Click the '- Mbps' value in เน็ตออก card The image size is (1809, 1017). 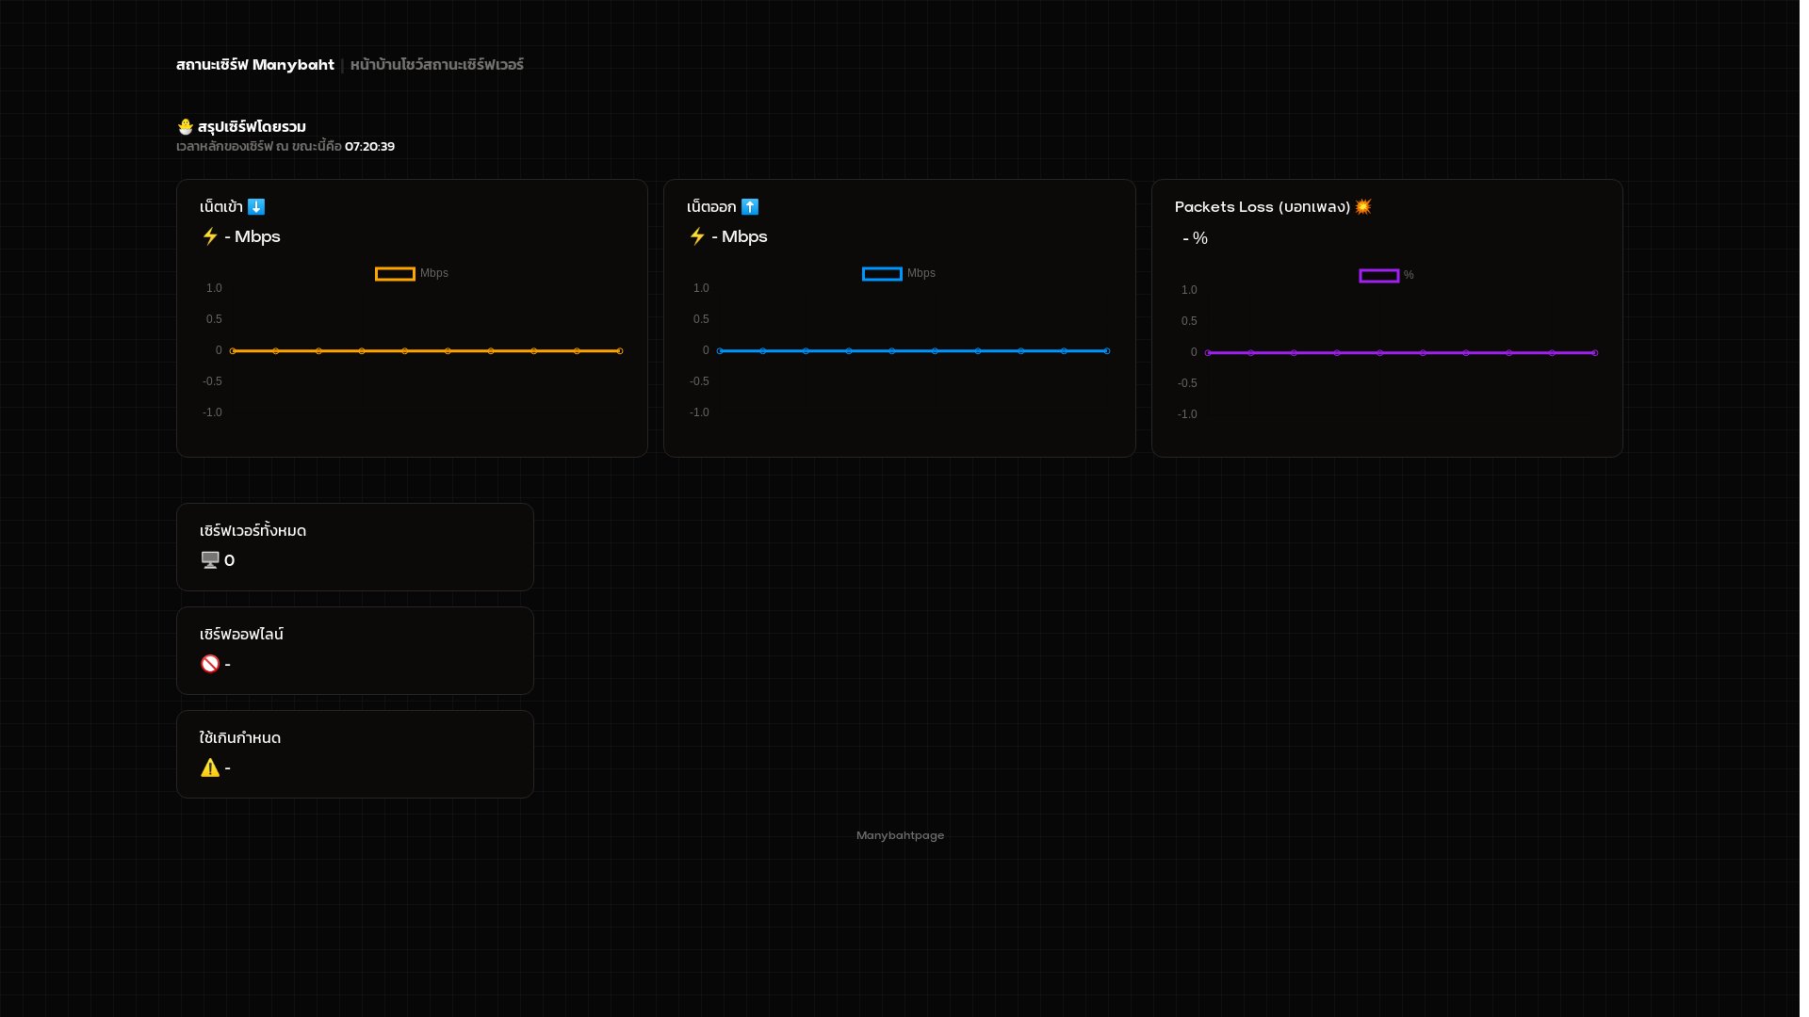coord(740,236)
